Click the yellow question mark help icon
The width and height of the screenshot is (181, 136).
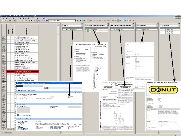(x=34, y=21)
